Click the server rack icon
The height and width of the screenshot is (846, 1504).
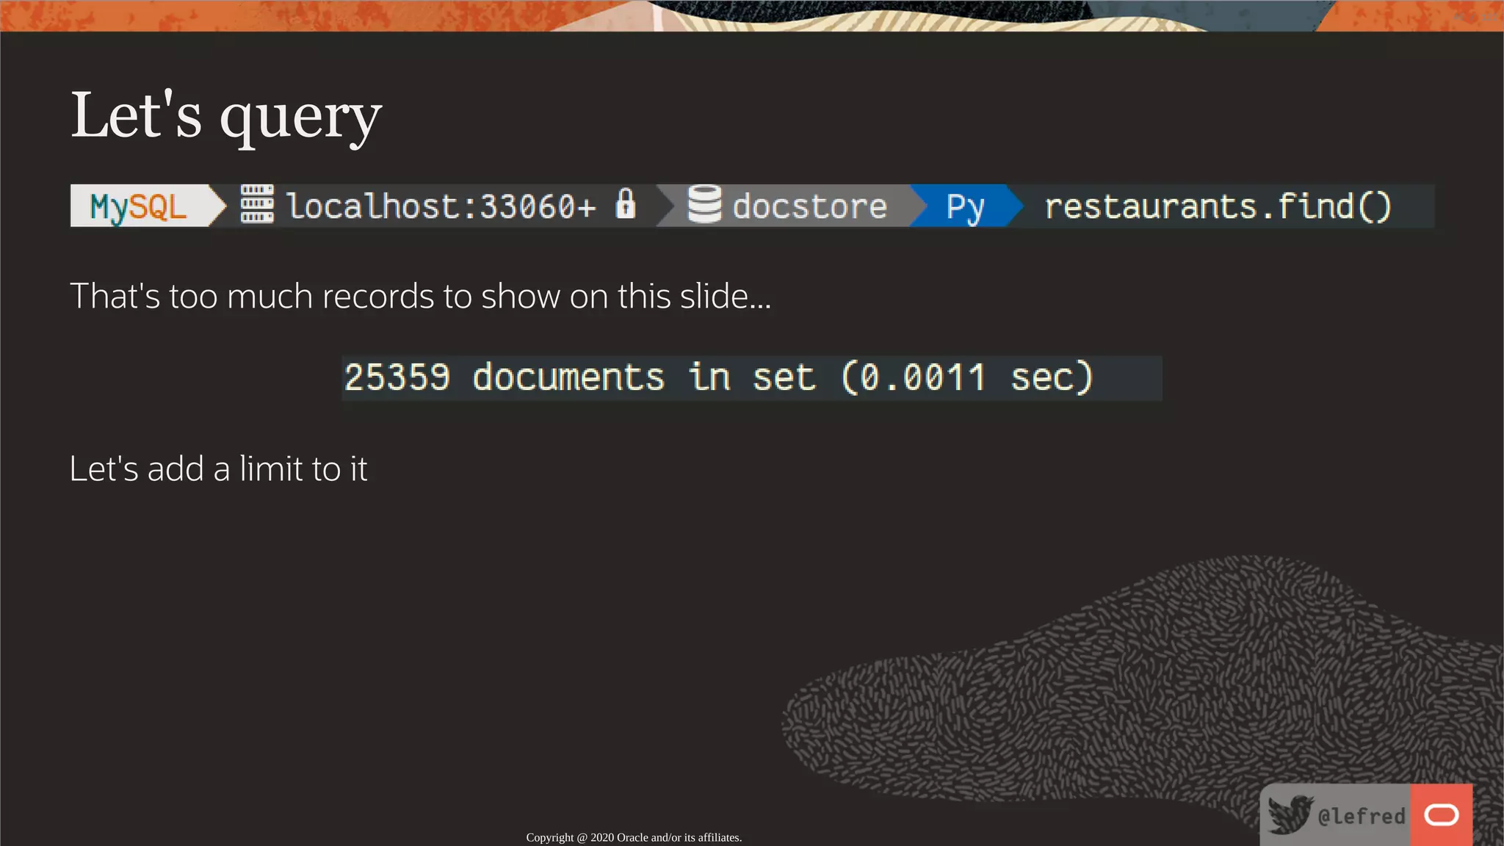click(x=257, y=204)
